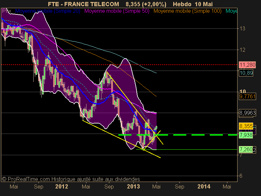
Task: Click the 2012 year label on time axis
Action: pyautogui.click(x=62, y=187)
